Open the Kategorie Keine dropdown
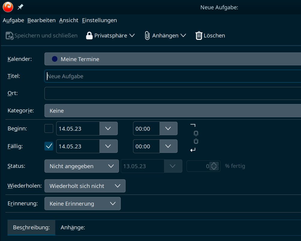Screen dimensions: 301x241 click(173, 111)
